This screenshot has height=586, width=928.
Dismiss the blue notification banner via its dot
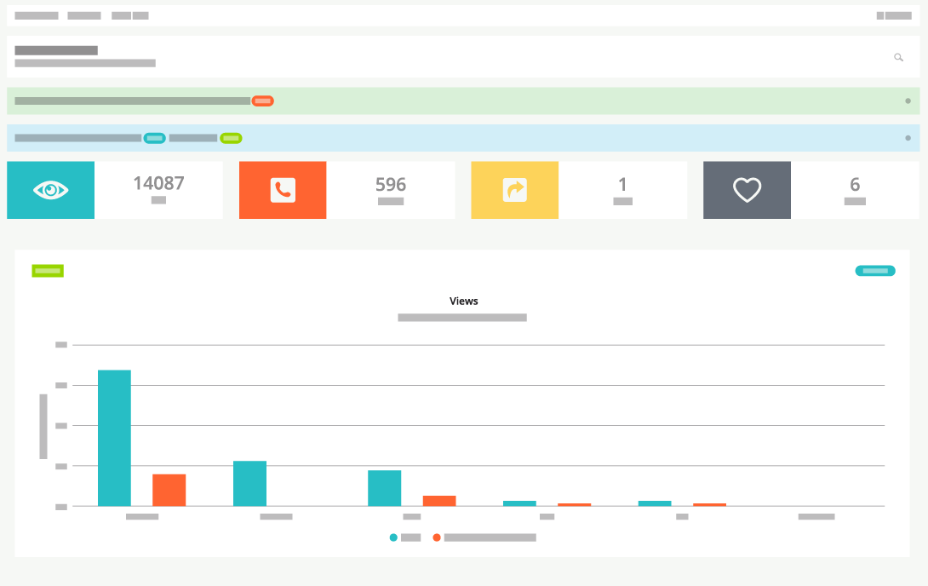coord(908,139)
